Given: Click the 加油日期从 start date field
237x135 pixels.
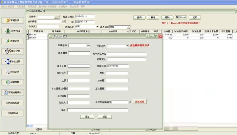Looking at the screenshot, I should 85,17.
